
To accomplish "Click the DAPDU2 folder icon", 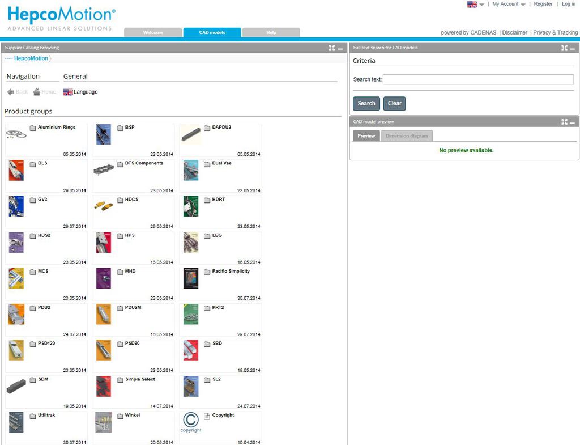I will click(207, 128).
